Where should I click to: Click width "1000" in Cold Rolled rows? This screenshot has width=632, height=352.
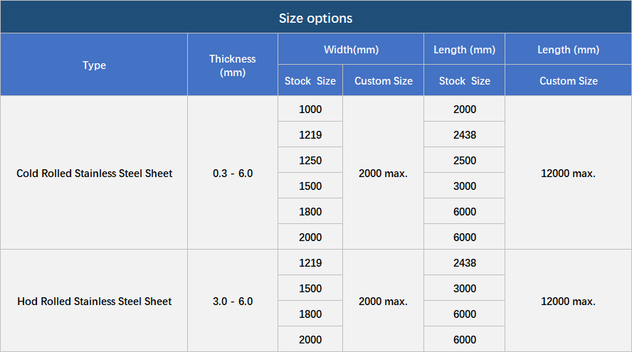(310, 109)
